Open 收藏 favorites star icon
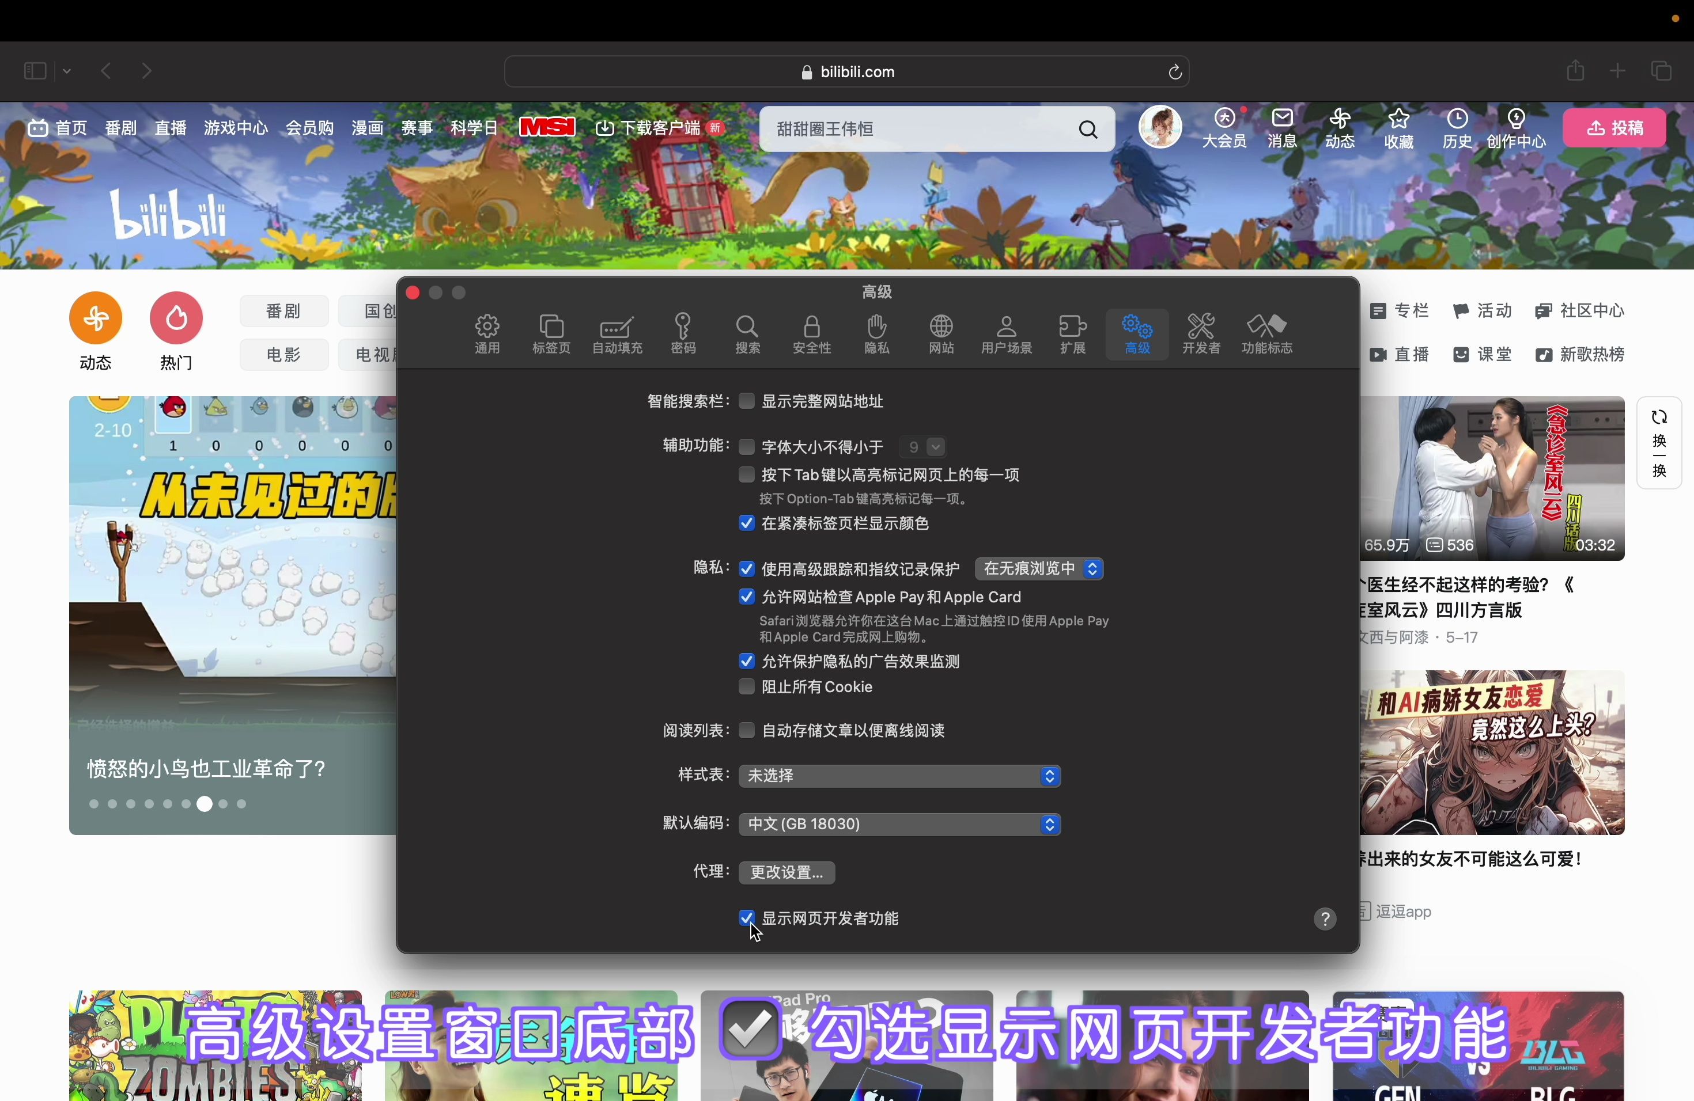Viewport: 1694px width, 1101px height. [1398, 128]
